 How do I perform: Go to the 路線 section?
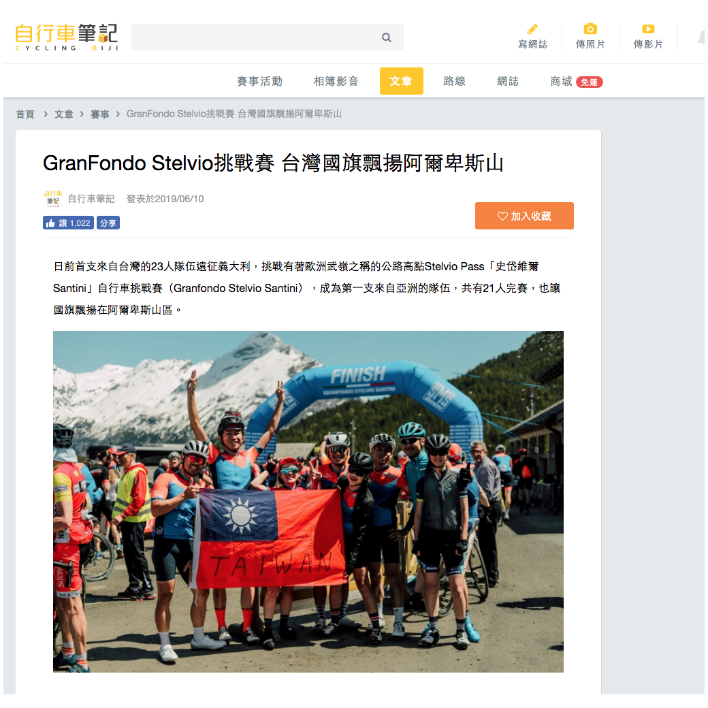[x=454, y=81]
